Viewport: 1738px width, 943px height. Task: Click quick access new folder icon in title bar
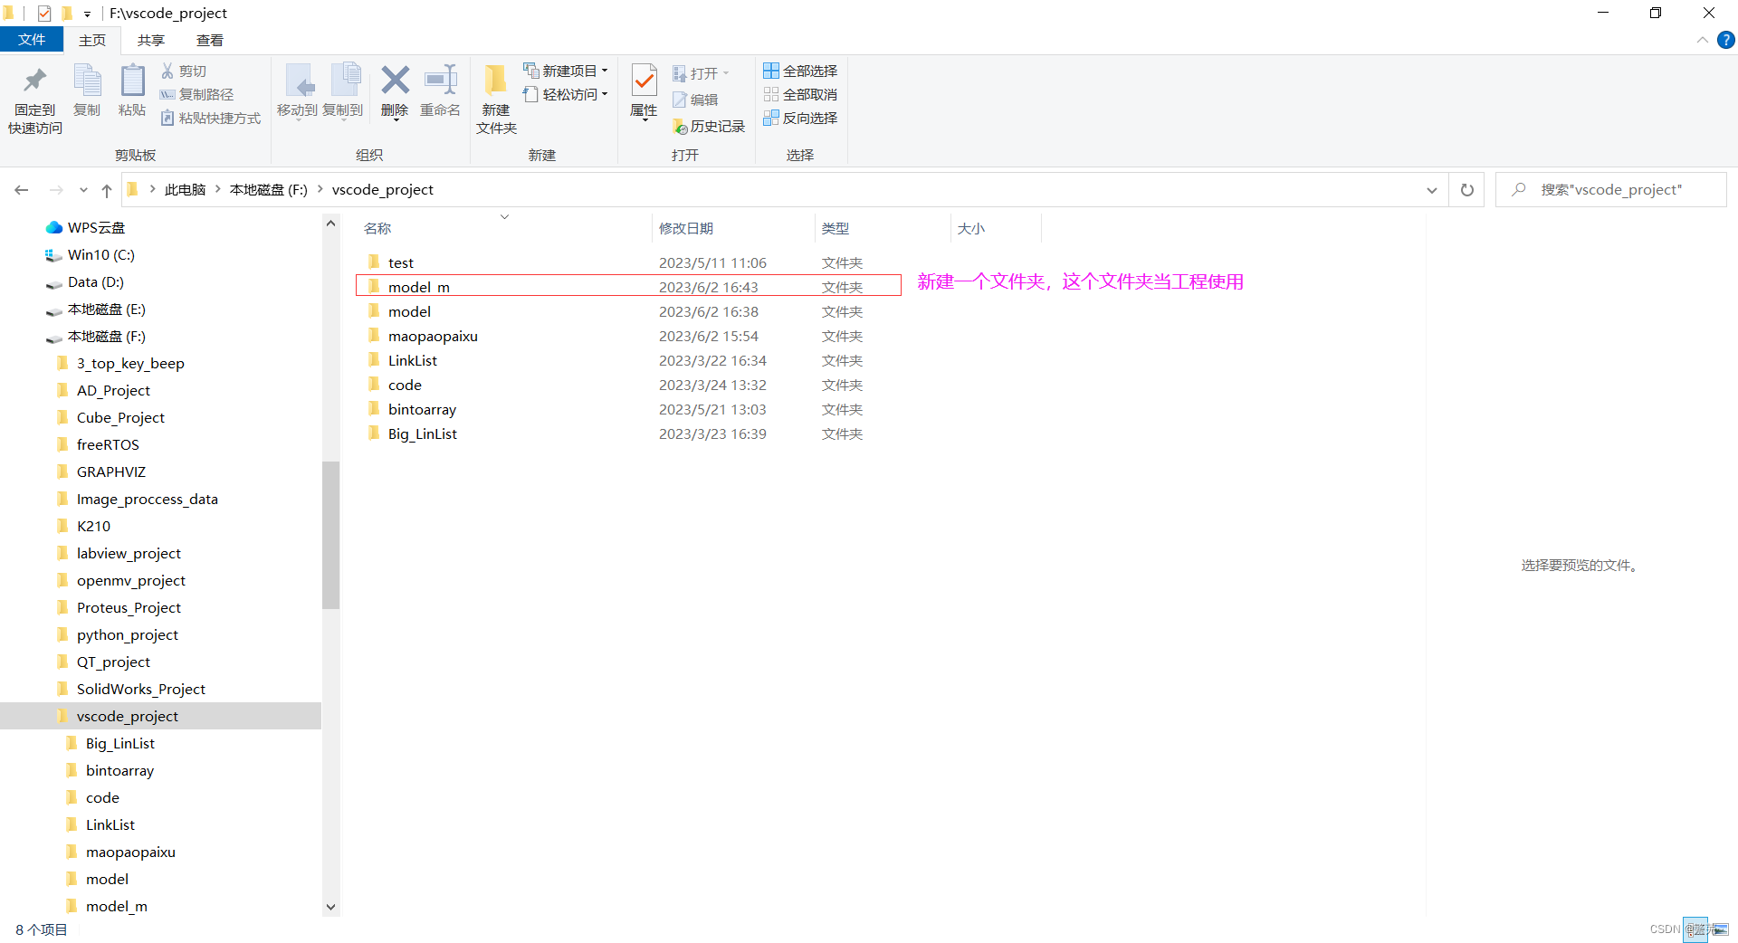coord(67,13)
